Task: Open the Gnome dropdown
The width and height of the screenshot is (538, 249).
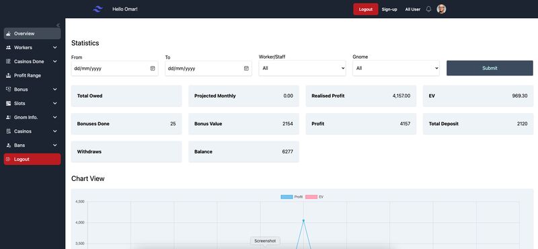Action: point(396,68)
